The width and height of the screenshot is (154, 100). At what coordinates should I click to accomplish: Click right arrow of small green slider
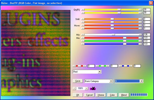(108, 66)
